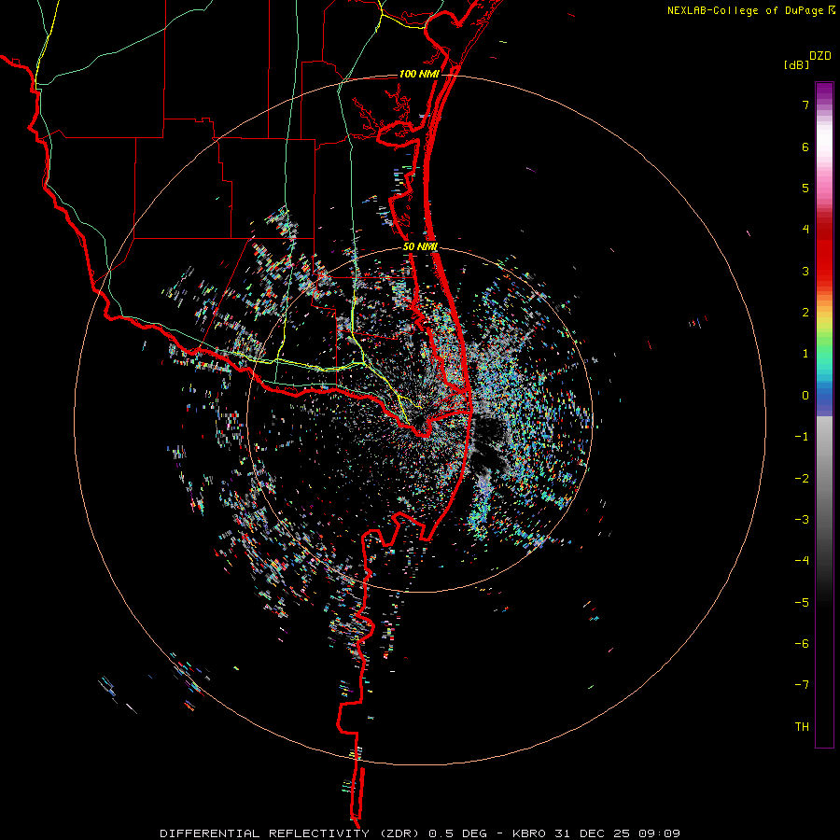Click the '100 NMI' range ring label
840x840 pixels.
click(x=419, y=74)
